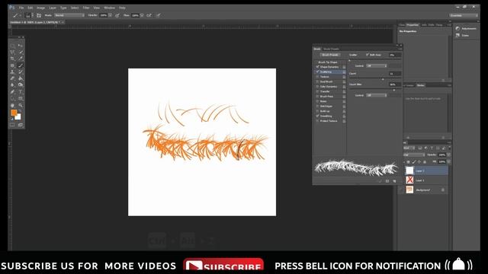Enable Noise checkbox in Brush panel
Image resolution: width=488 pixels, height=274 pixels.
coord(317,101)
